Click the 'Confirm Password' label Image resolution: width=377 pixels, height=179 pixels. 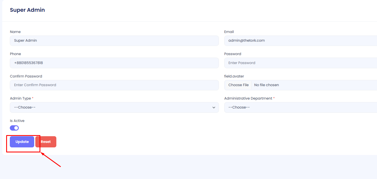(26, 76)
